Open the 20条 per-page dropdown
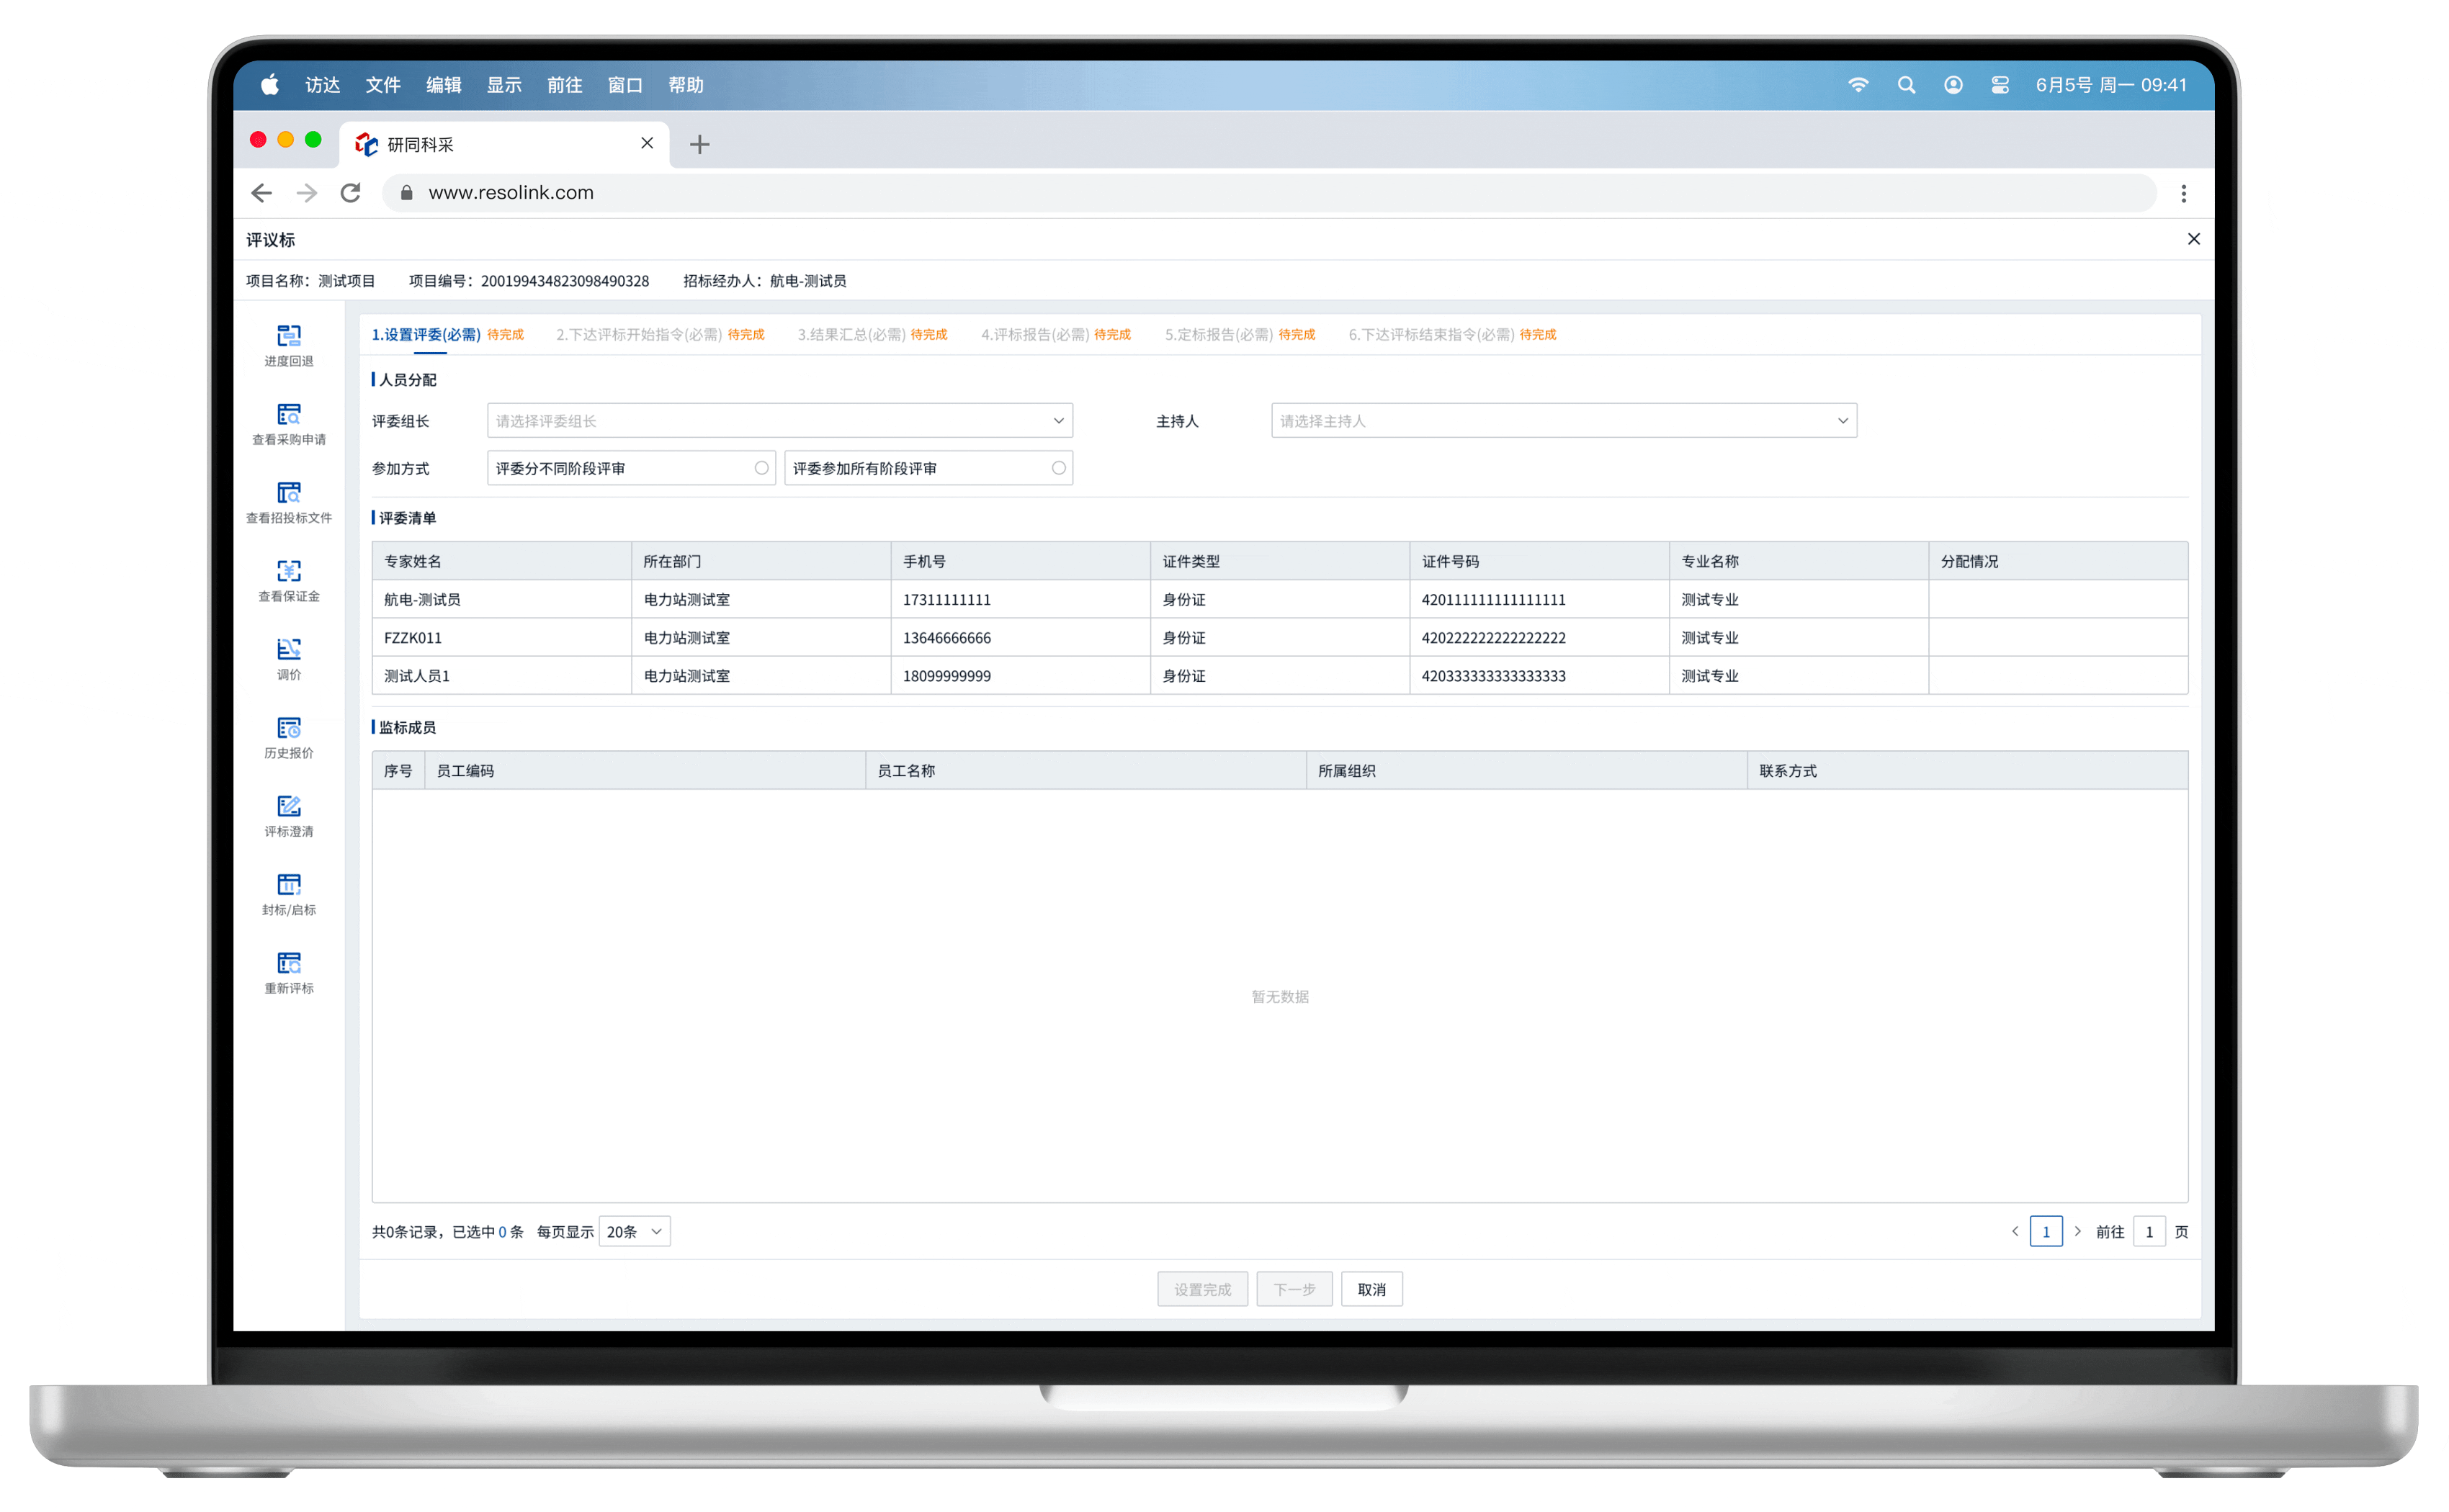 click(635, 1232)
